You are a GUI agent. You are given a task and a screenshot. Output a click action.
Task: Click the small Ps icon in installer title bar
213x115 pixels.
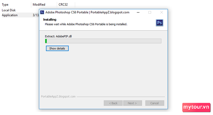click(42, 12)
